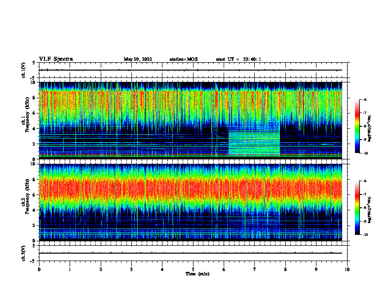Viewport: 391px width, 302px height.
Task: Click time axis tick label 3
Action: (131, 269)
